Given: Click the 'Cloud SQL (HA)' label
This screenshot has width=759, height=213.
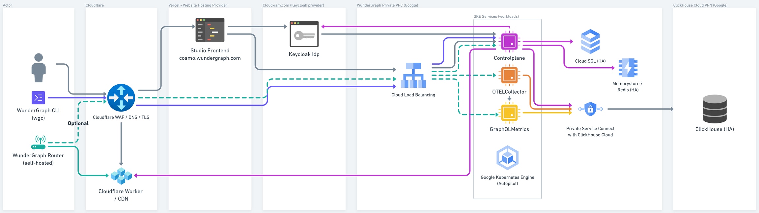Looking at the screenshot, I should point(590,61).
